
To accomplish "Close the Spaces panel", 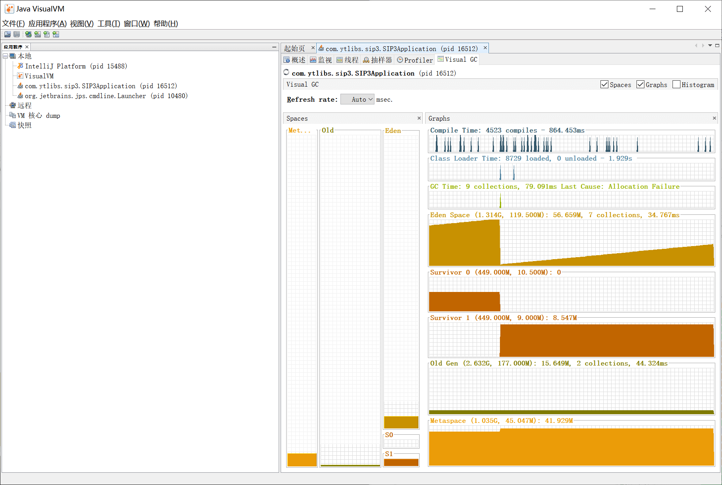I will 419,118.
